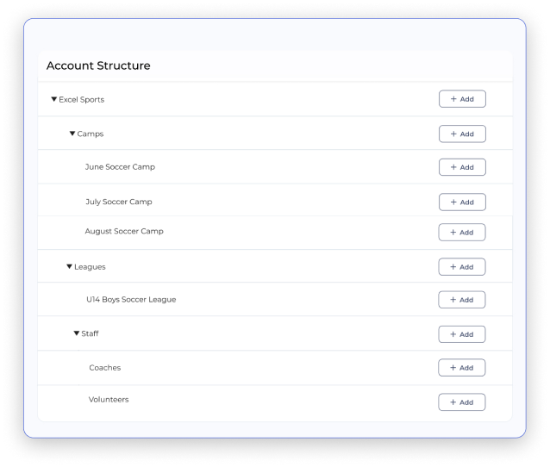
Task: Add to Coaches group
Action: coord(462,367)
